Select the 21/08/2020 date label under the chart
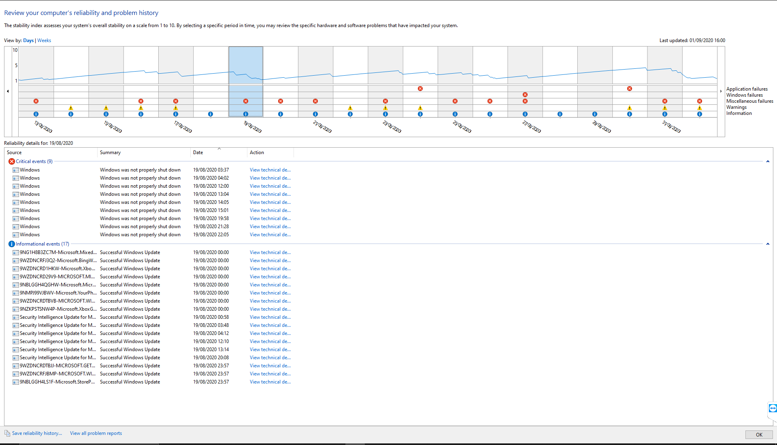 322,127
